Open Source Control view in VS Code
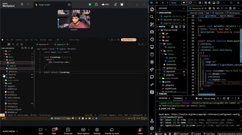 (x=152, y=24)
